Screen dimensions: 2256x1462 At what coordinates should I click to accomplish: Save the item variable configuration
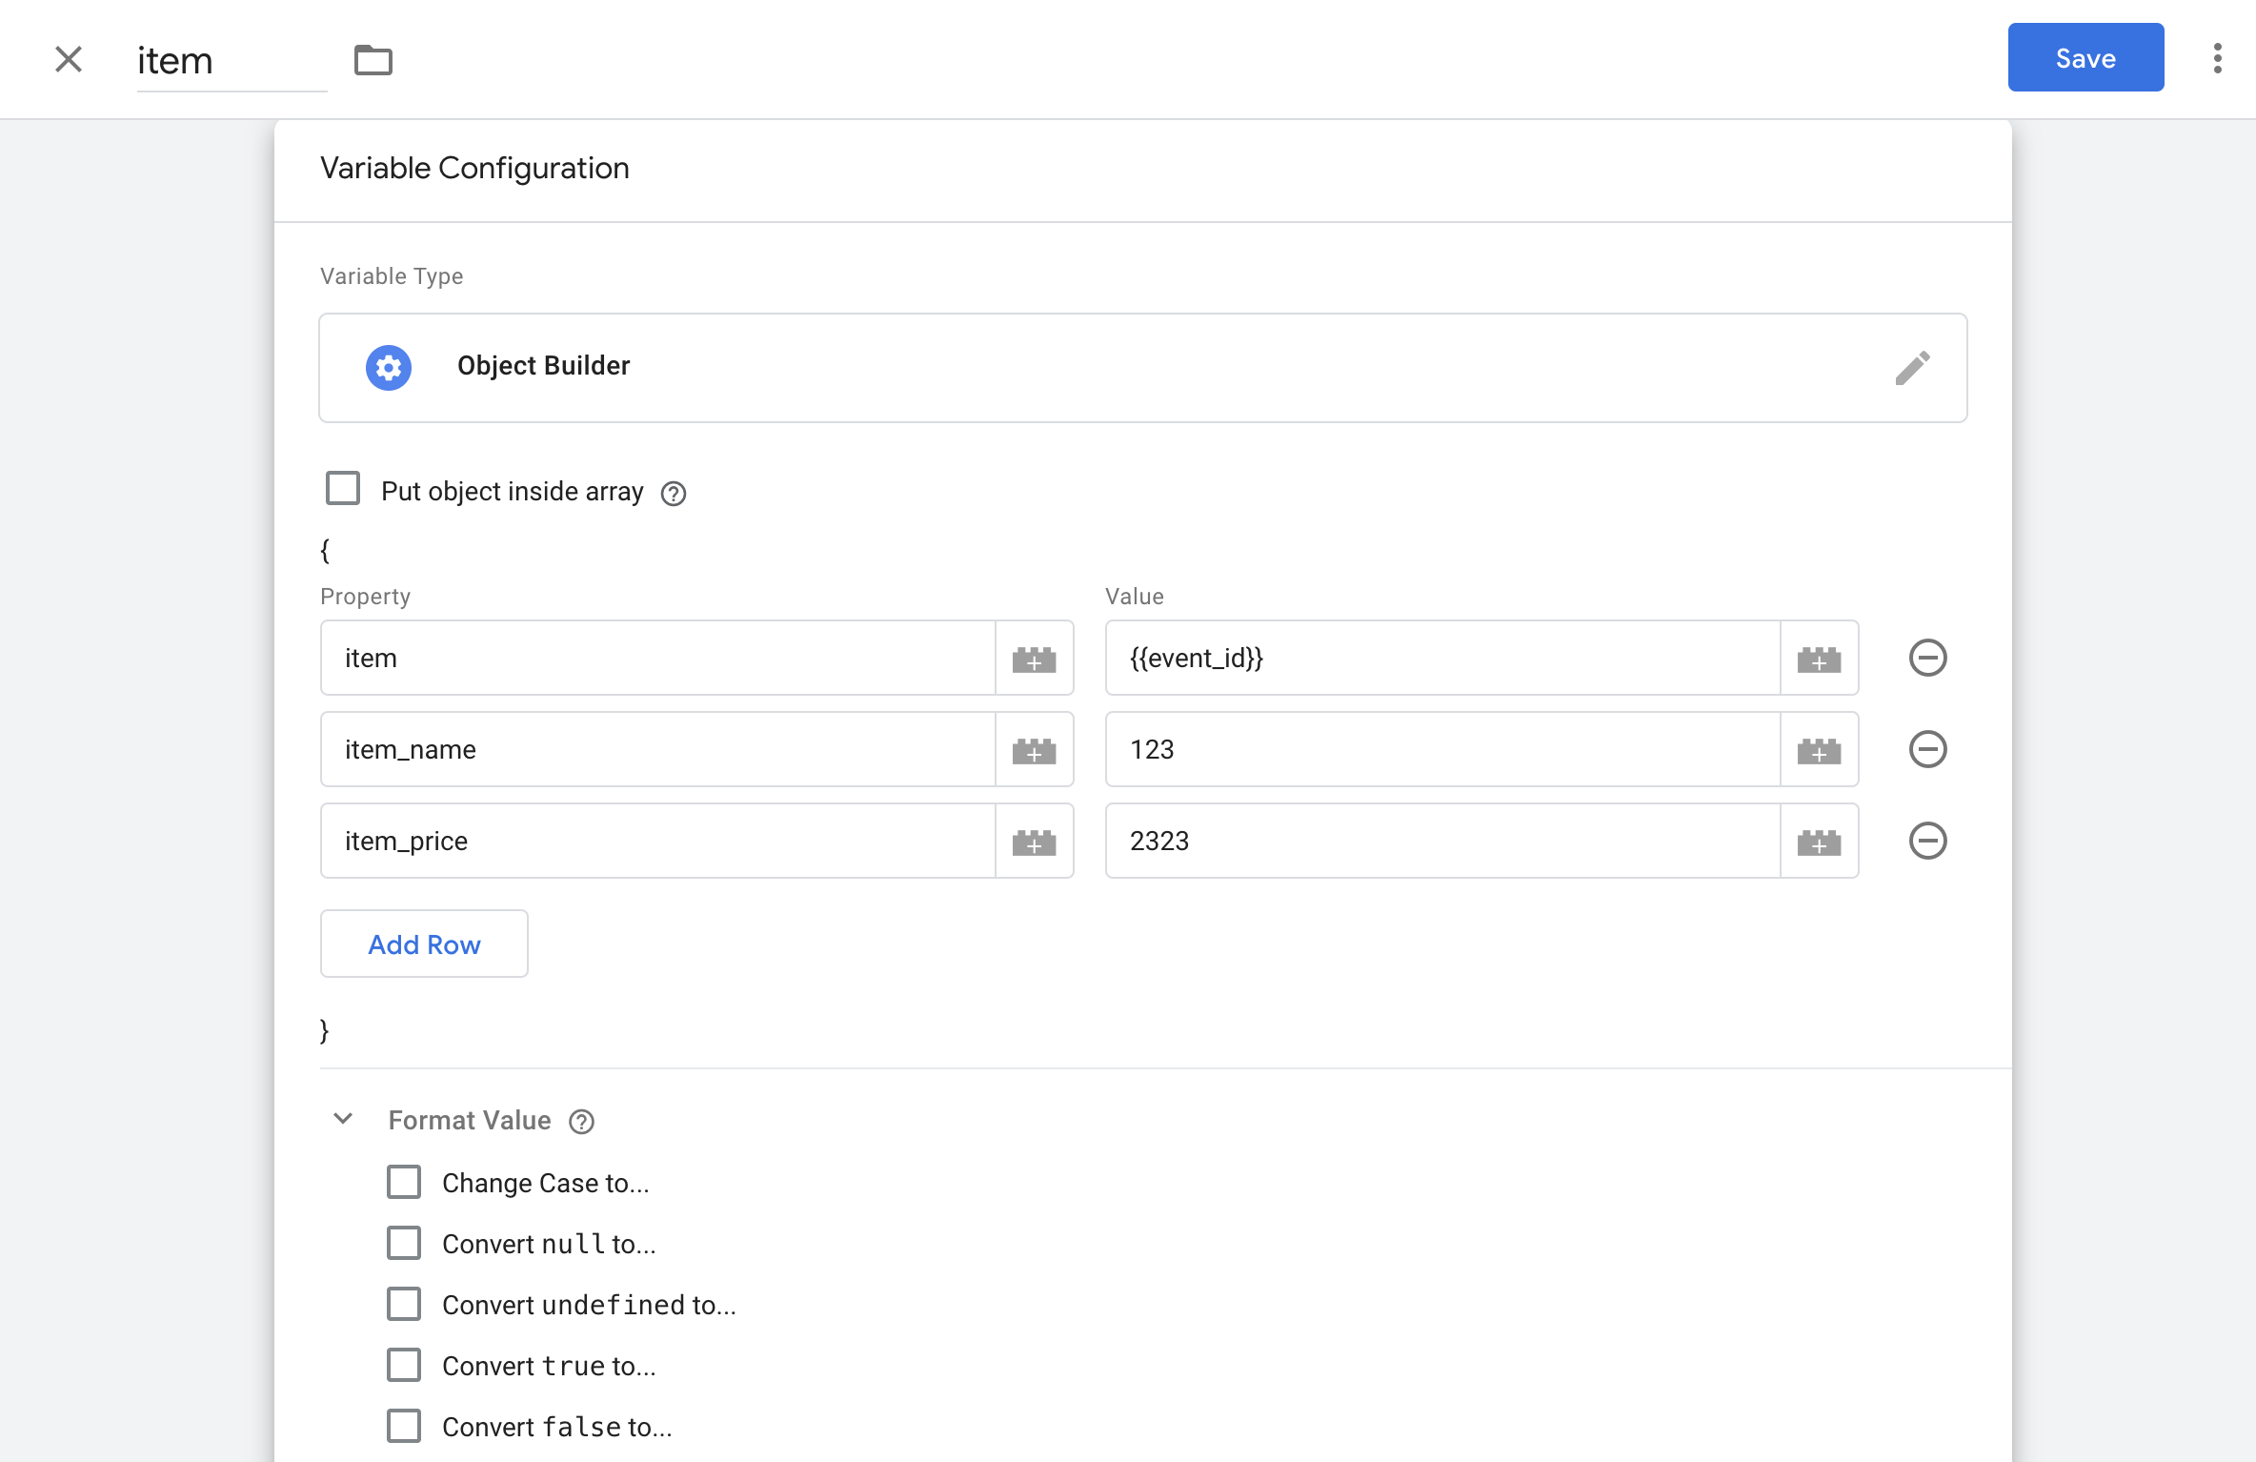pyautogui.click(x=2086, y=57)
